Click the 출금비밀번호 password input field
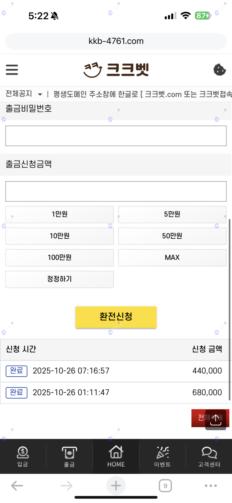This screenshot has height=503, width=232. point(116,136)
